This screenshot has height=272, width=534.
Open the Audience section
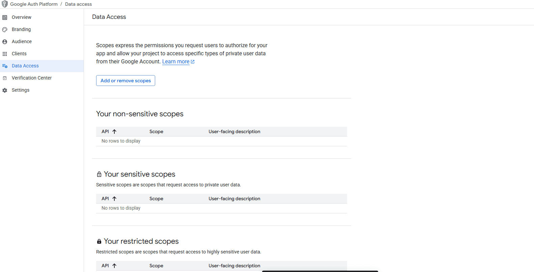pos(22,41)
